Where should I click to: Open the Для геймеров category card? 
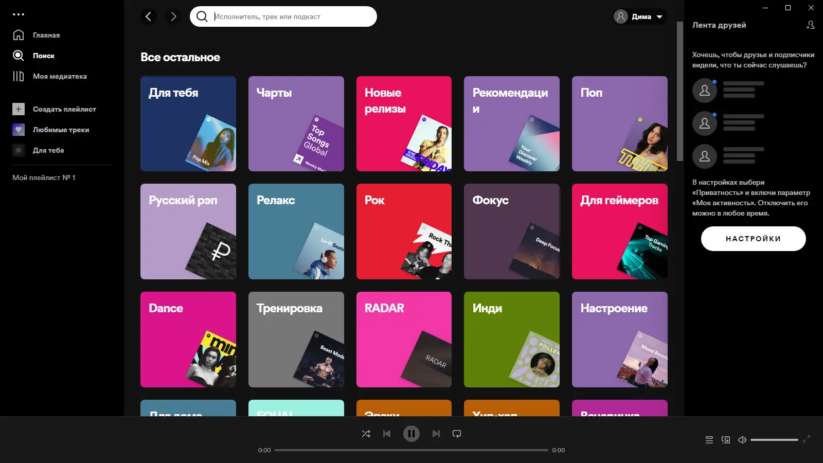pyautogui.click(x=620, y=232)
